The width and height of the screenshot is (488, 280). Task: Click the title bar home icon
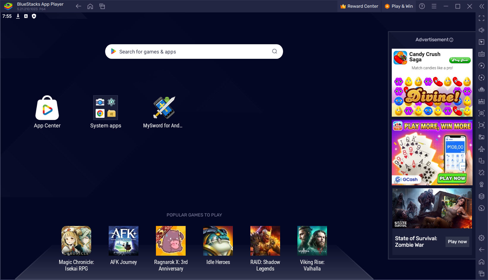[x=90, y=6]
